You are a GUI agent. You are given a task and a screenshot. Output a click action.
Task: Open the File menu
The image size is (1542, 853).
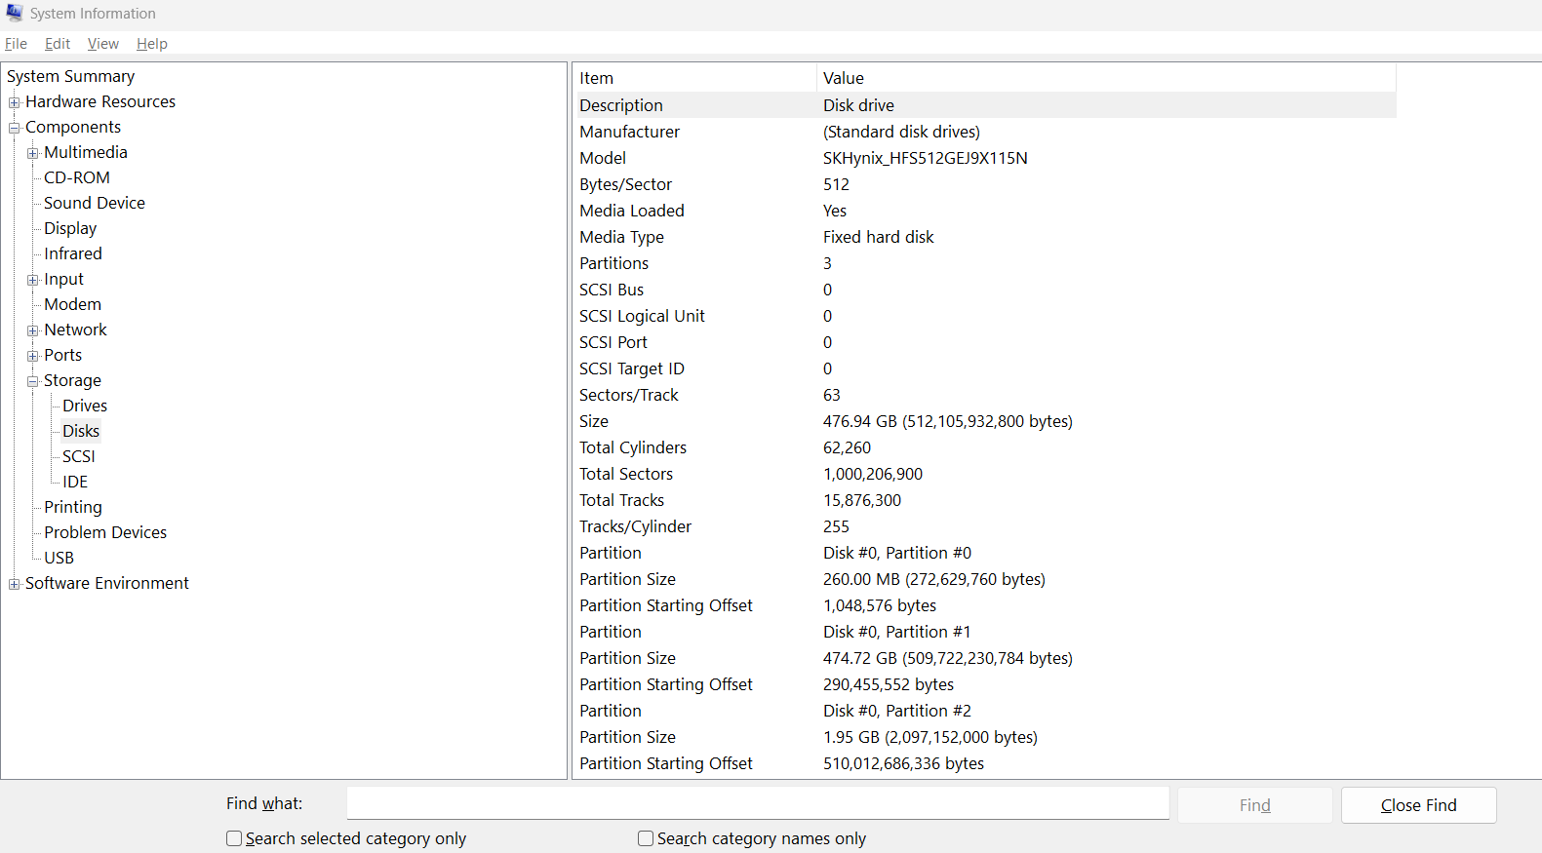(16, 44)
